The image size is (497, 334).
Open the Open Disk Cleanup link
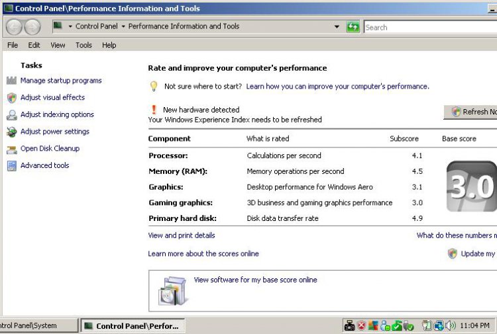[50, 148]
